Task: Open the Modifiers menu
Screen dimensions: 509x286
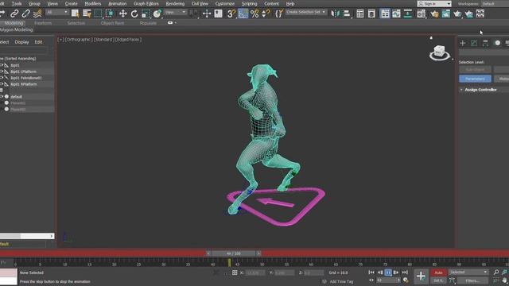Action: tap(92, 4)
